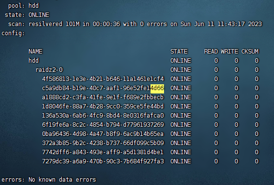This screenshot has width=274, height=185.
Task: Click disk ID 1d8046fe-88a7-4b28-9cc0-359ce5fe44bd
Action: coord(103,106)
